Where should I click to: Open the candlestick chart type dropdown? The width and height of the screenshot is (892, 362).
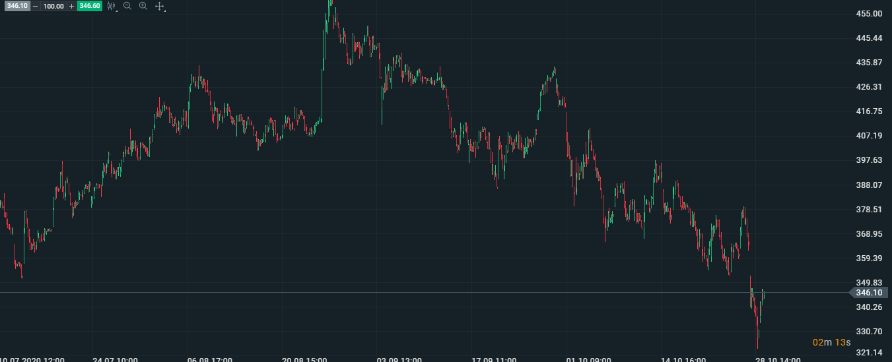tap(112, 6)
